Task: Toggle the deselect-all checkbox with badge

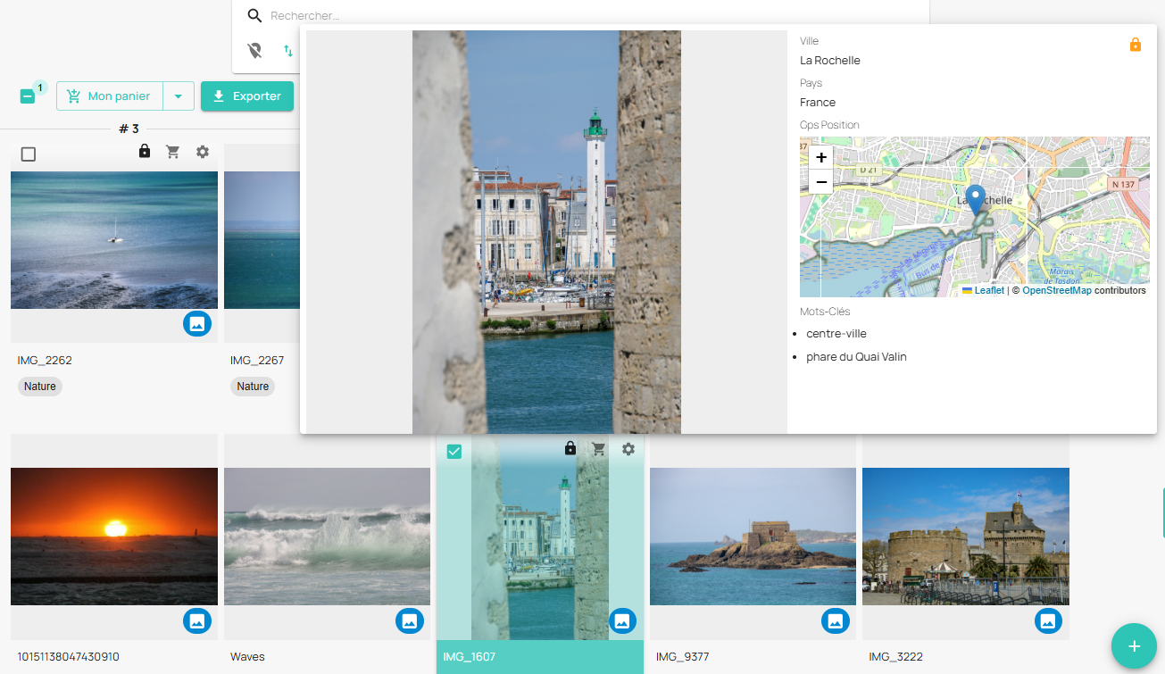Action: tap(28, 96)
